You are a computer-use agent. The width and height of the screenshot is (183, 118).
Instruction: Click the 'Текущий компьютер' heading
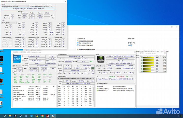click(86, 41)
